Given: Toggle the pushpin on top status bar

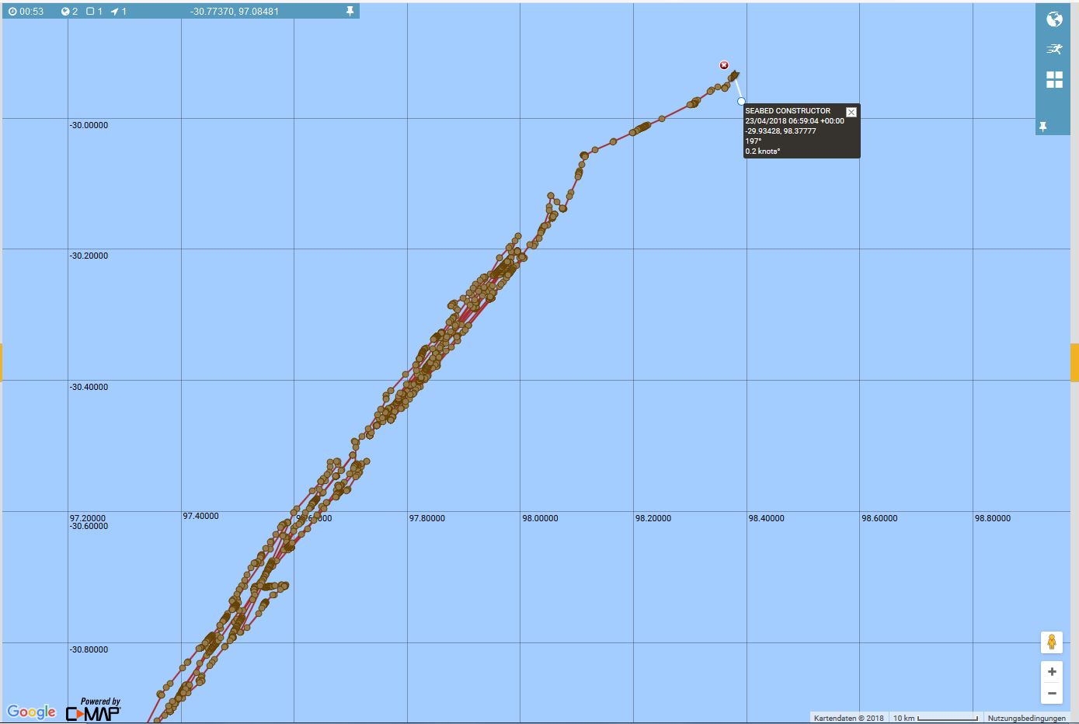Looking at the screenshot, I should (x=350, y=12).
